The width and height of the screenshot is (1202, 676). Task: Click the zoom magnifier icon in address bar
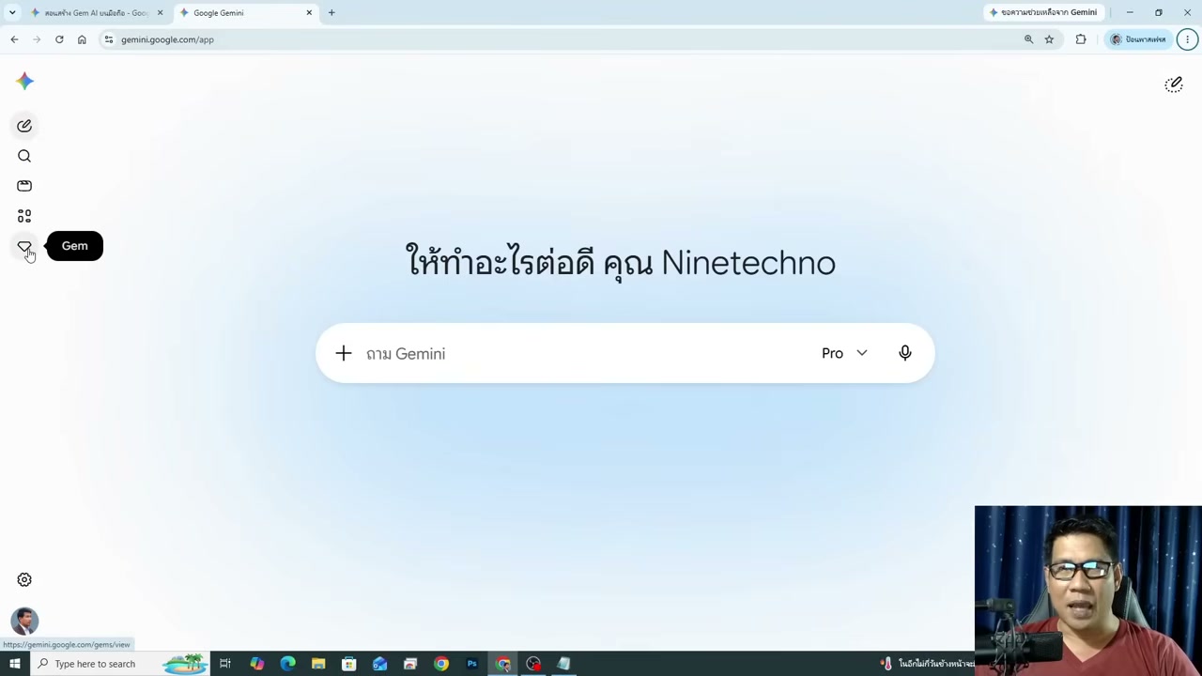[x=1028, y=39]
